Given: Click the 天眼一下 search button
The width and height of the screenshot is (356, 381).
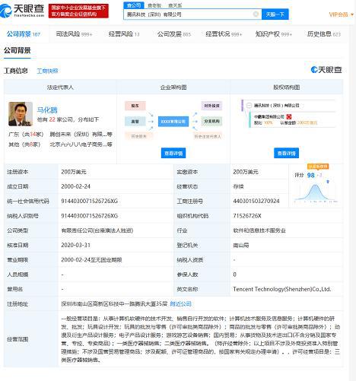Looking at the screenshot, I should [275, 14].
